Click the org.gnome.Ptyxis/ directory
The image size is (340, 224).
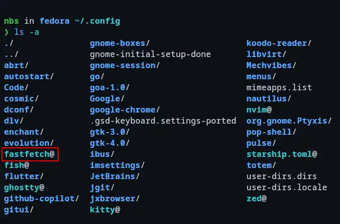tap(289, 121)
